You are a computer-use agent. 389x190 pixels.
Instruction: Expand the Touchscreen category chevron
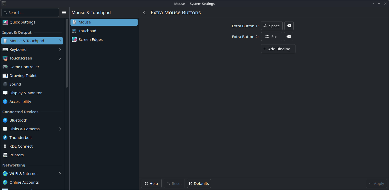pyautogui.click(x=60, y=58)
